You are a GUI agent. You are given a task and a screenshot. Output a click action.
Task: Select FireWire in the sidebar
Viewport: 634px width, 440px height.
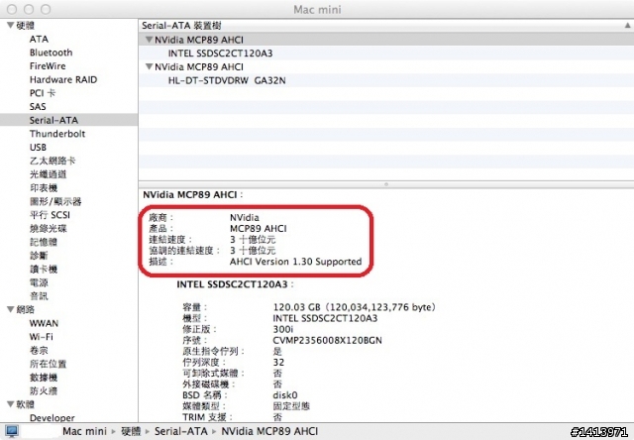(48, 66)
